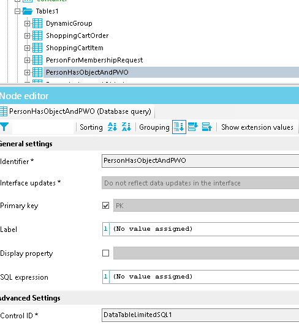The height and width of the screenshot is (325, 299).
Task: Click the Identifier input field
Action: 200,161
